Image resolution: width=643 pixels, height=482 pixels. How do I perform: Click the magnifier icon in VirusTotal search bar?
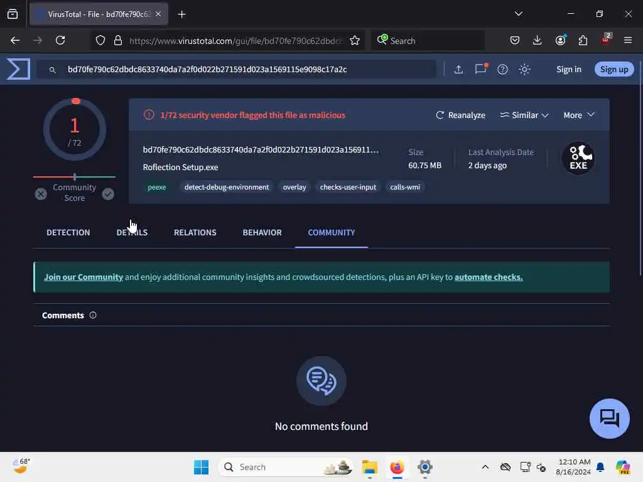click(x=53, y=70)
